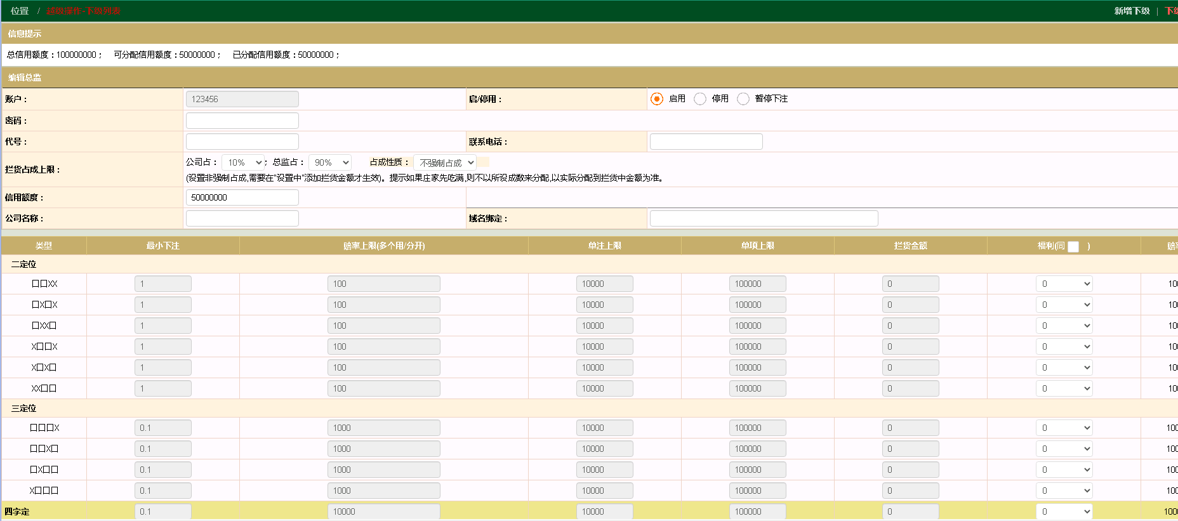Click 单项上限 field in X□□X row
The image size is (1178, 521).
pos(758,346)
